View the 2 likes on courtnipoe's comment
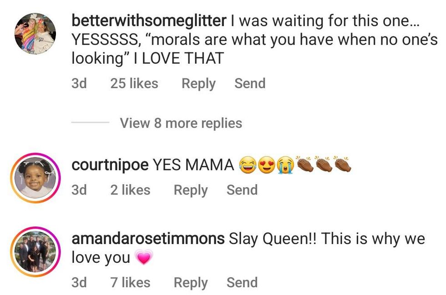Image resolution: width=446 pixels, height=295 pixels. [x=130, y=190]
